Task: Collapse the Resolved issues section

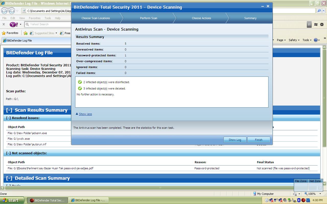Action: coord(8,118)
